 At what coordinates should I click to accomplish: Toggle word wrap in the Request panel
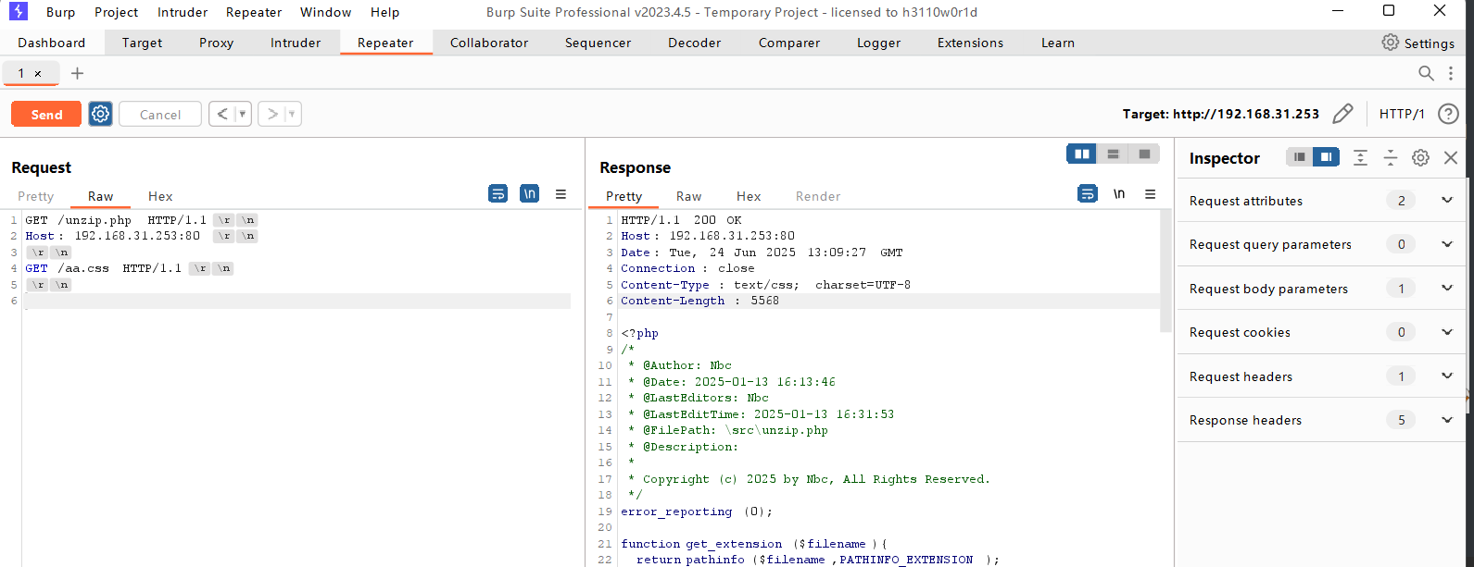pyautogui.click(x=498, y=193)
